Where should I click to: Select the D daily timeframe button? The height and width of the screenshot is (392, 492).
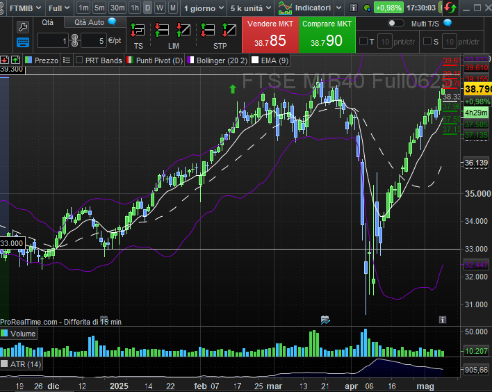147,8
